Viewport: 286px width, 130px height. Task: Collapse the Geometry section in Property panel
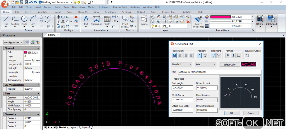[x=38, y=114]
